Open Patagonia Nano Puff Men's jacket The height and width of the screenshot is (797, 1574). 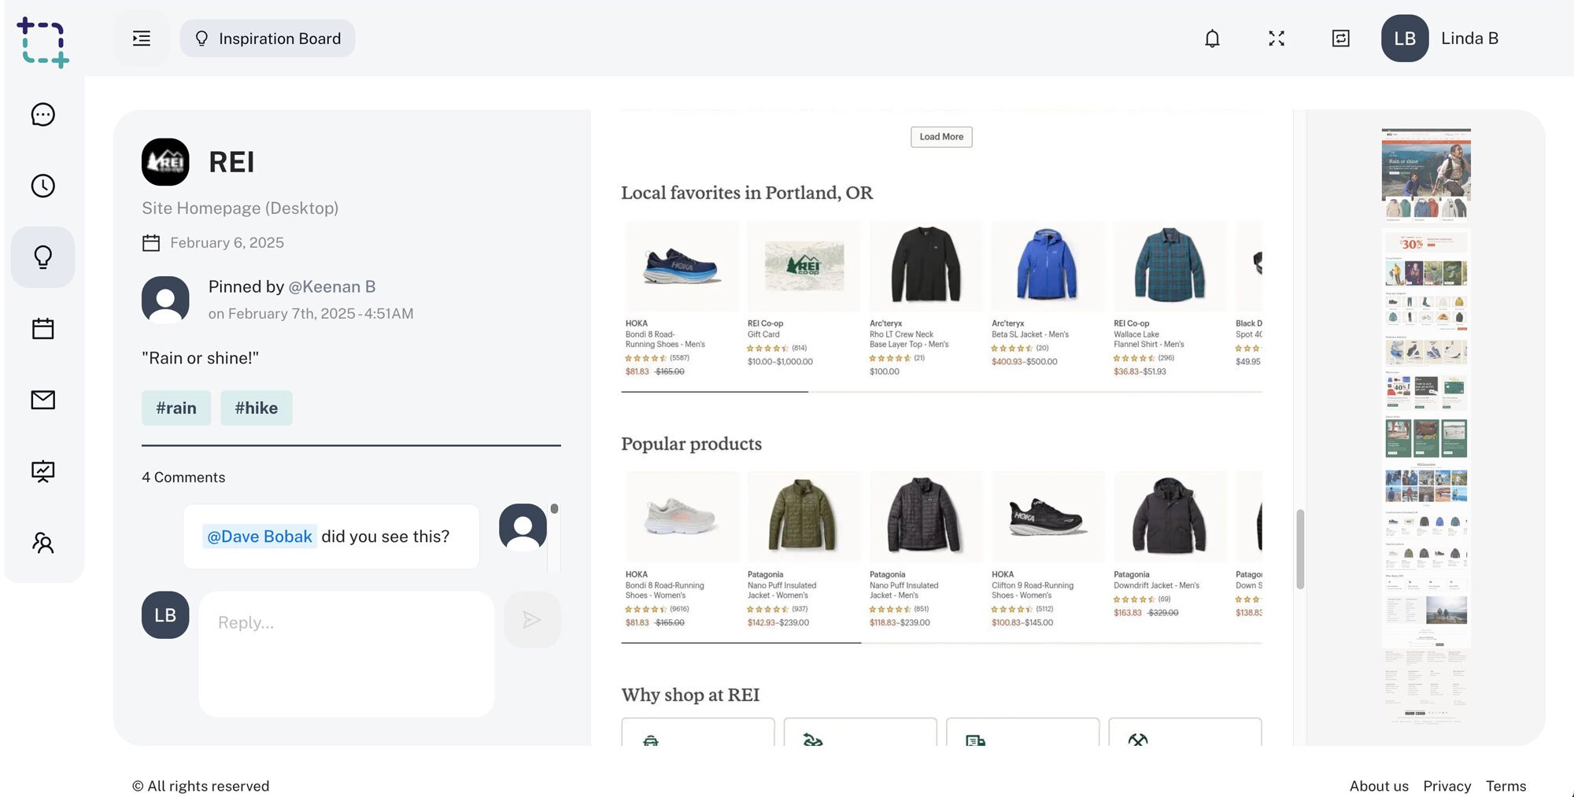tap(926, 549)
